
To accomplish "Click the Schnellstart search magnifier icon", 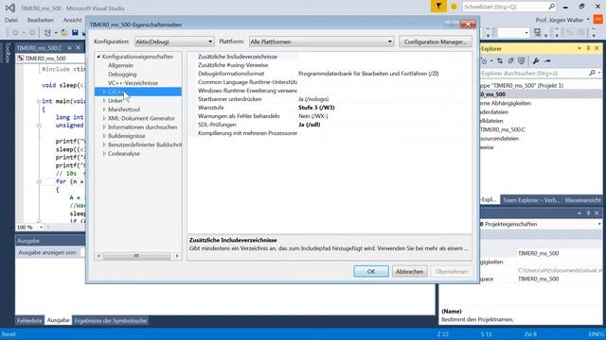I will point(551,7).
